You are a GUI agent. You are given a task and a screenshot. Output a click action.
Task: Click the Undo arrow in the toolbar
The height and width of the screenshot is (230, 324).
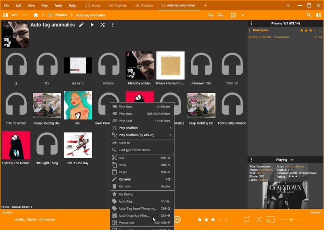[15, 15]
